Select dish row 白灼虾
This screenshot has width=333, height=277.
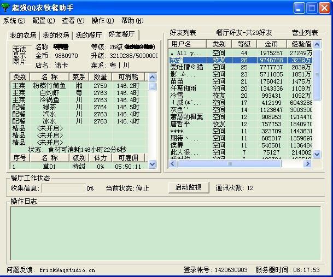click(x=79, y=93)
